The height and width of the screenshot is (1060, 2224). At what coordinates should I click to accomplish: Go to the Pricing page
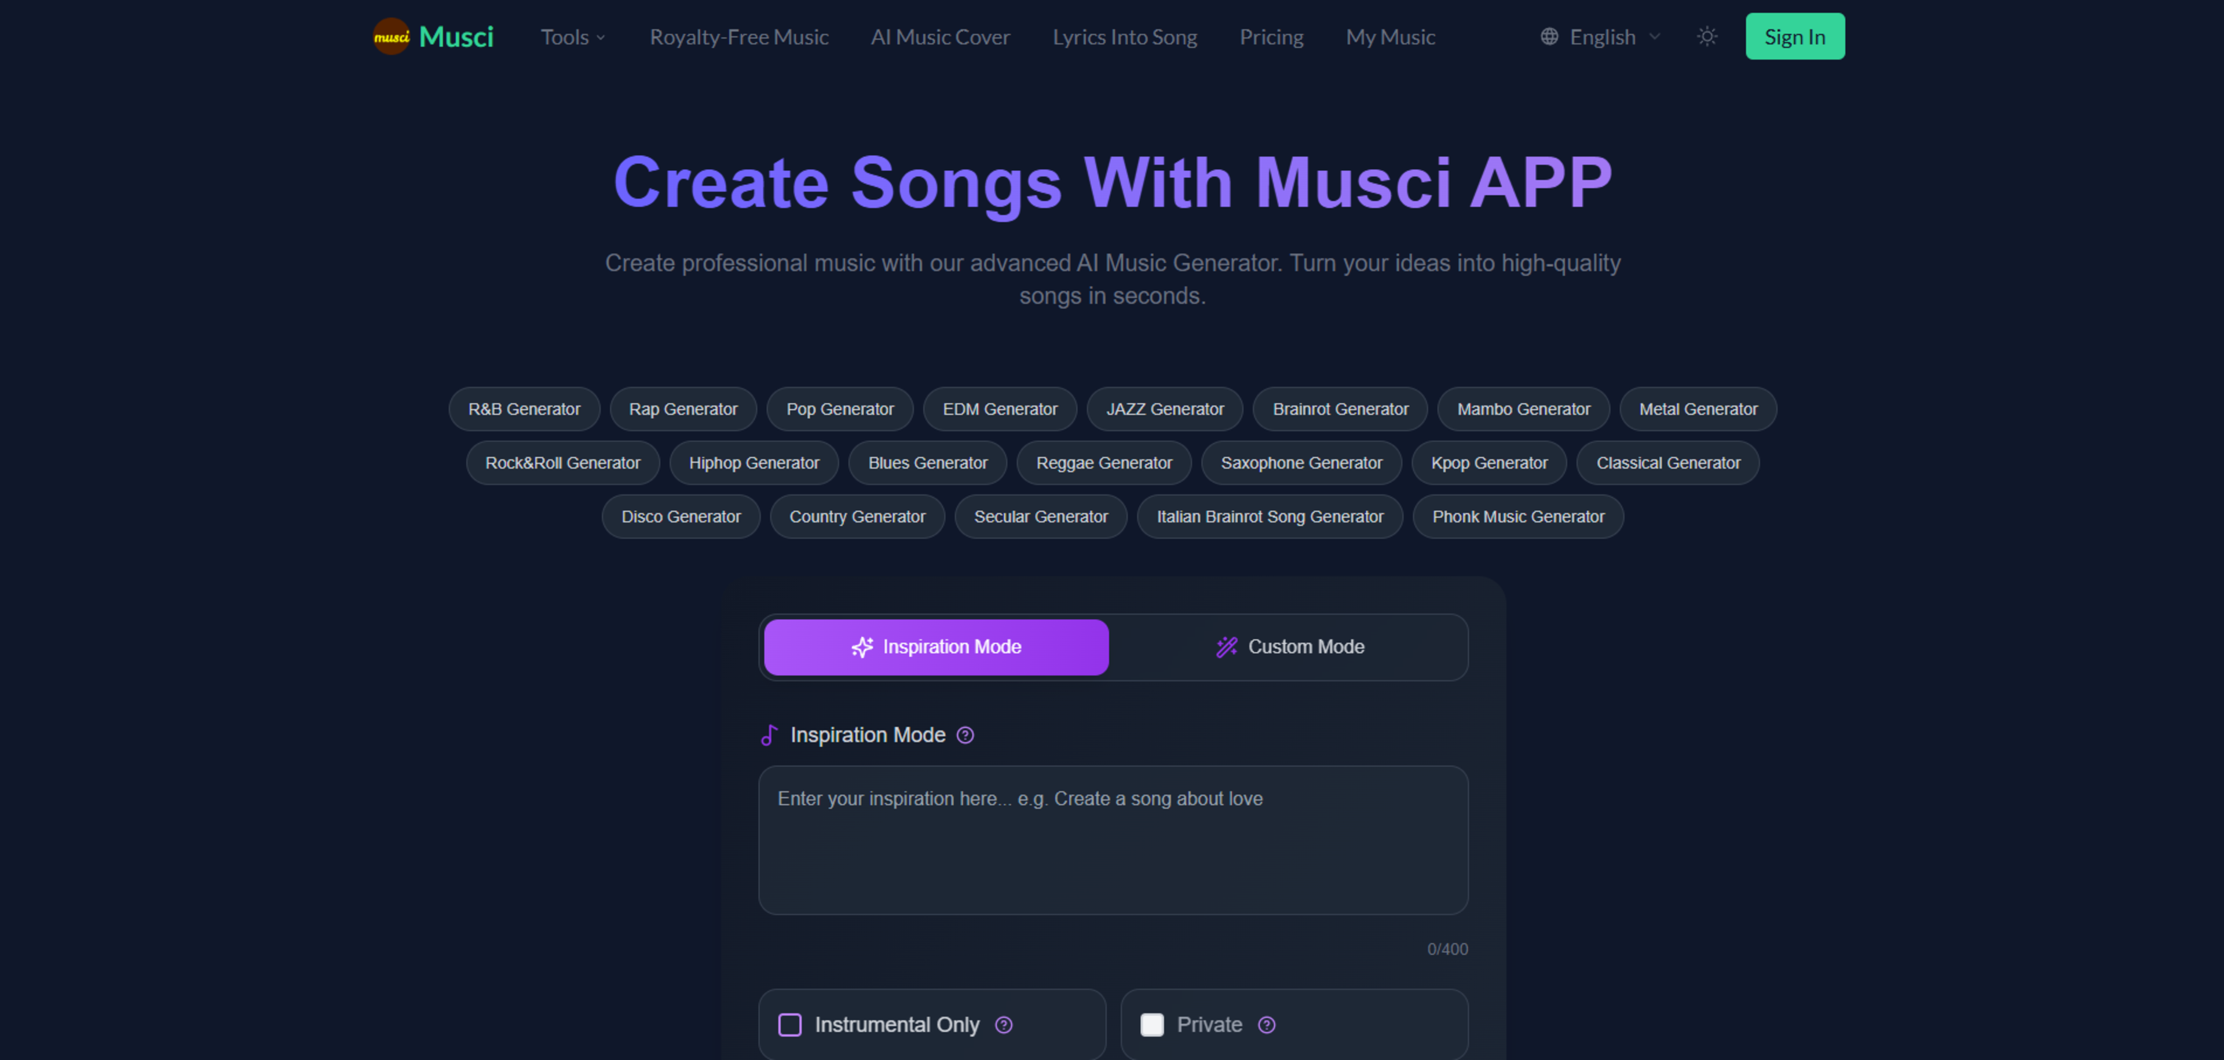pos(1271,37)
